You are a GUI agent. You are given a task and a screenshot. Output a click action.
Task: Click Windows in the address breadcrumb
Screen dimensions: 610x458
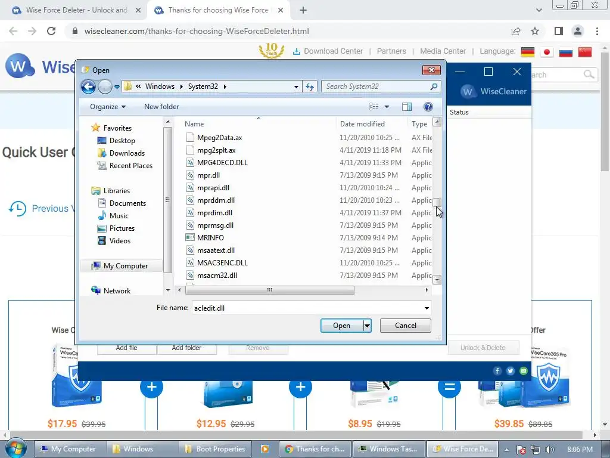point(160,86)
